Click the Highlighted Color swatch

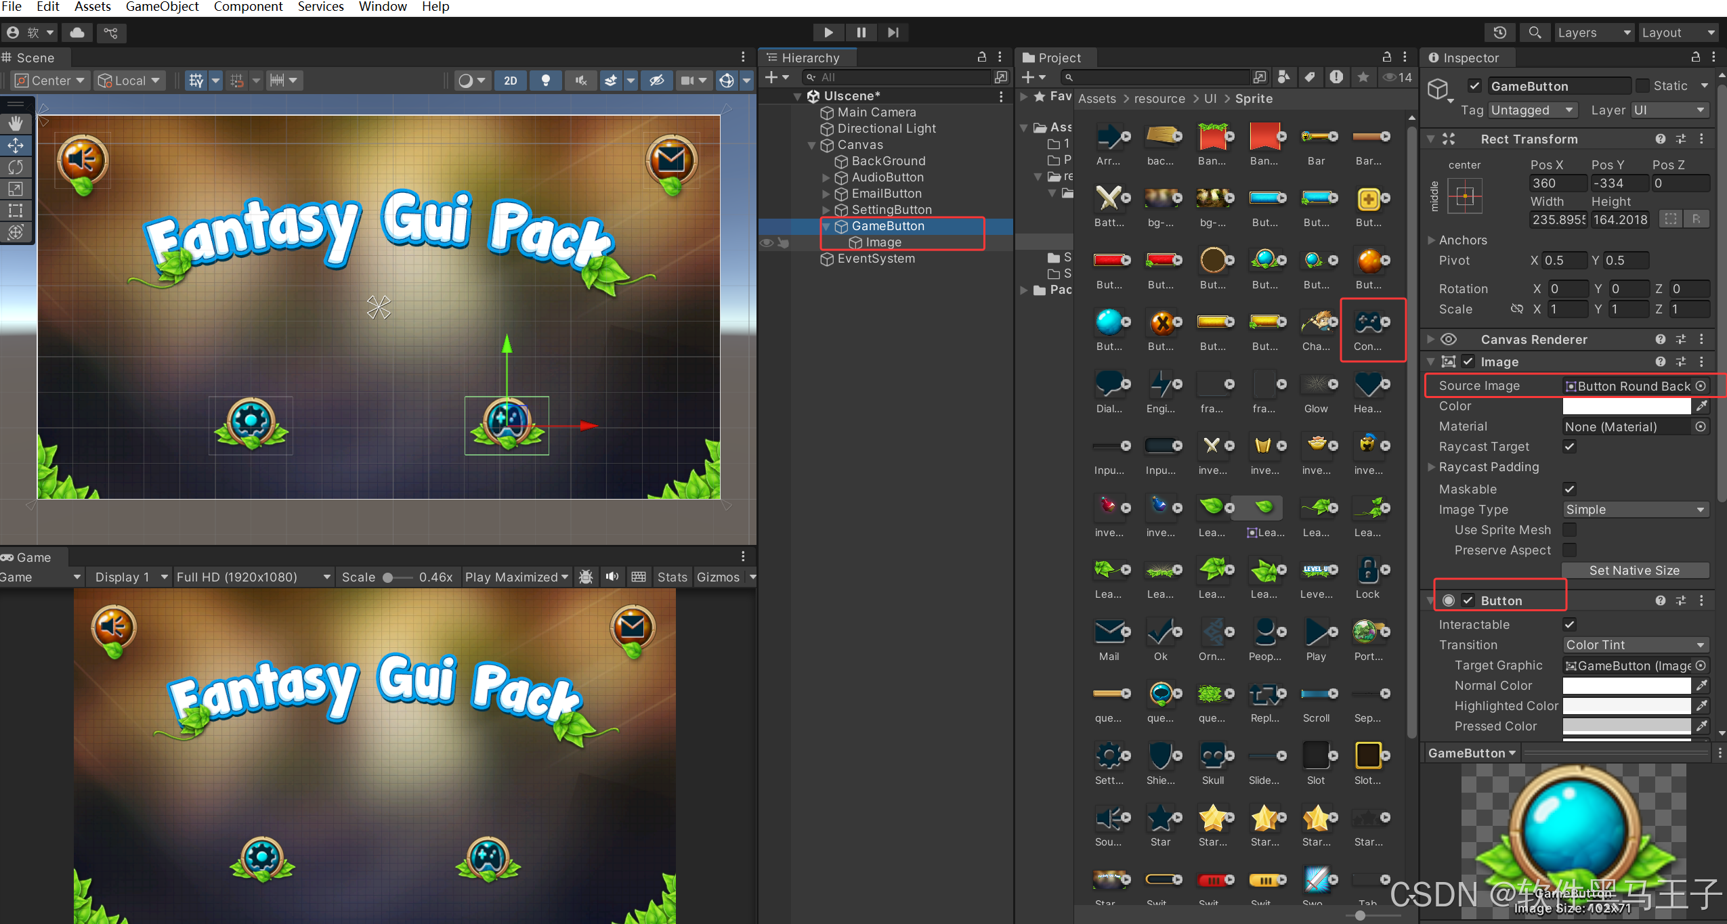click(x=1626, y=706)
